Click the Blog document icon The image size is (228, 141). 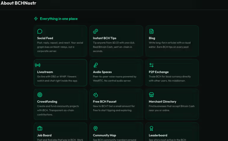pos(151,31)
